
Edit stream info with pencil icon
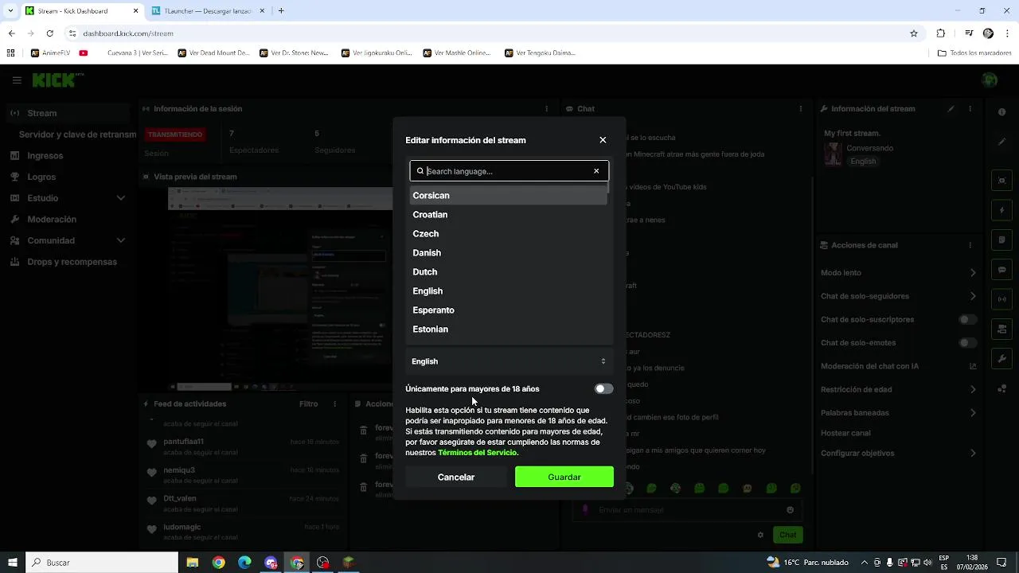951,109
